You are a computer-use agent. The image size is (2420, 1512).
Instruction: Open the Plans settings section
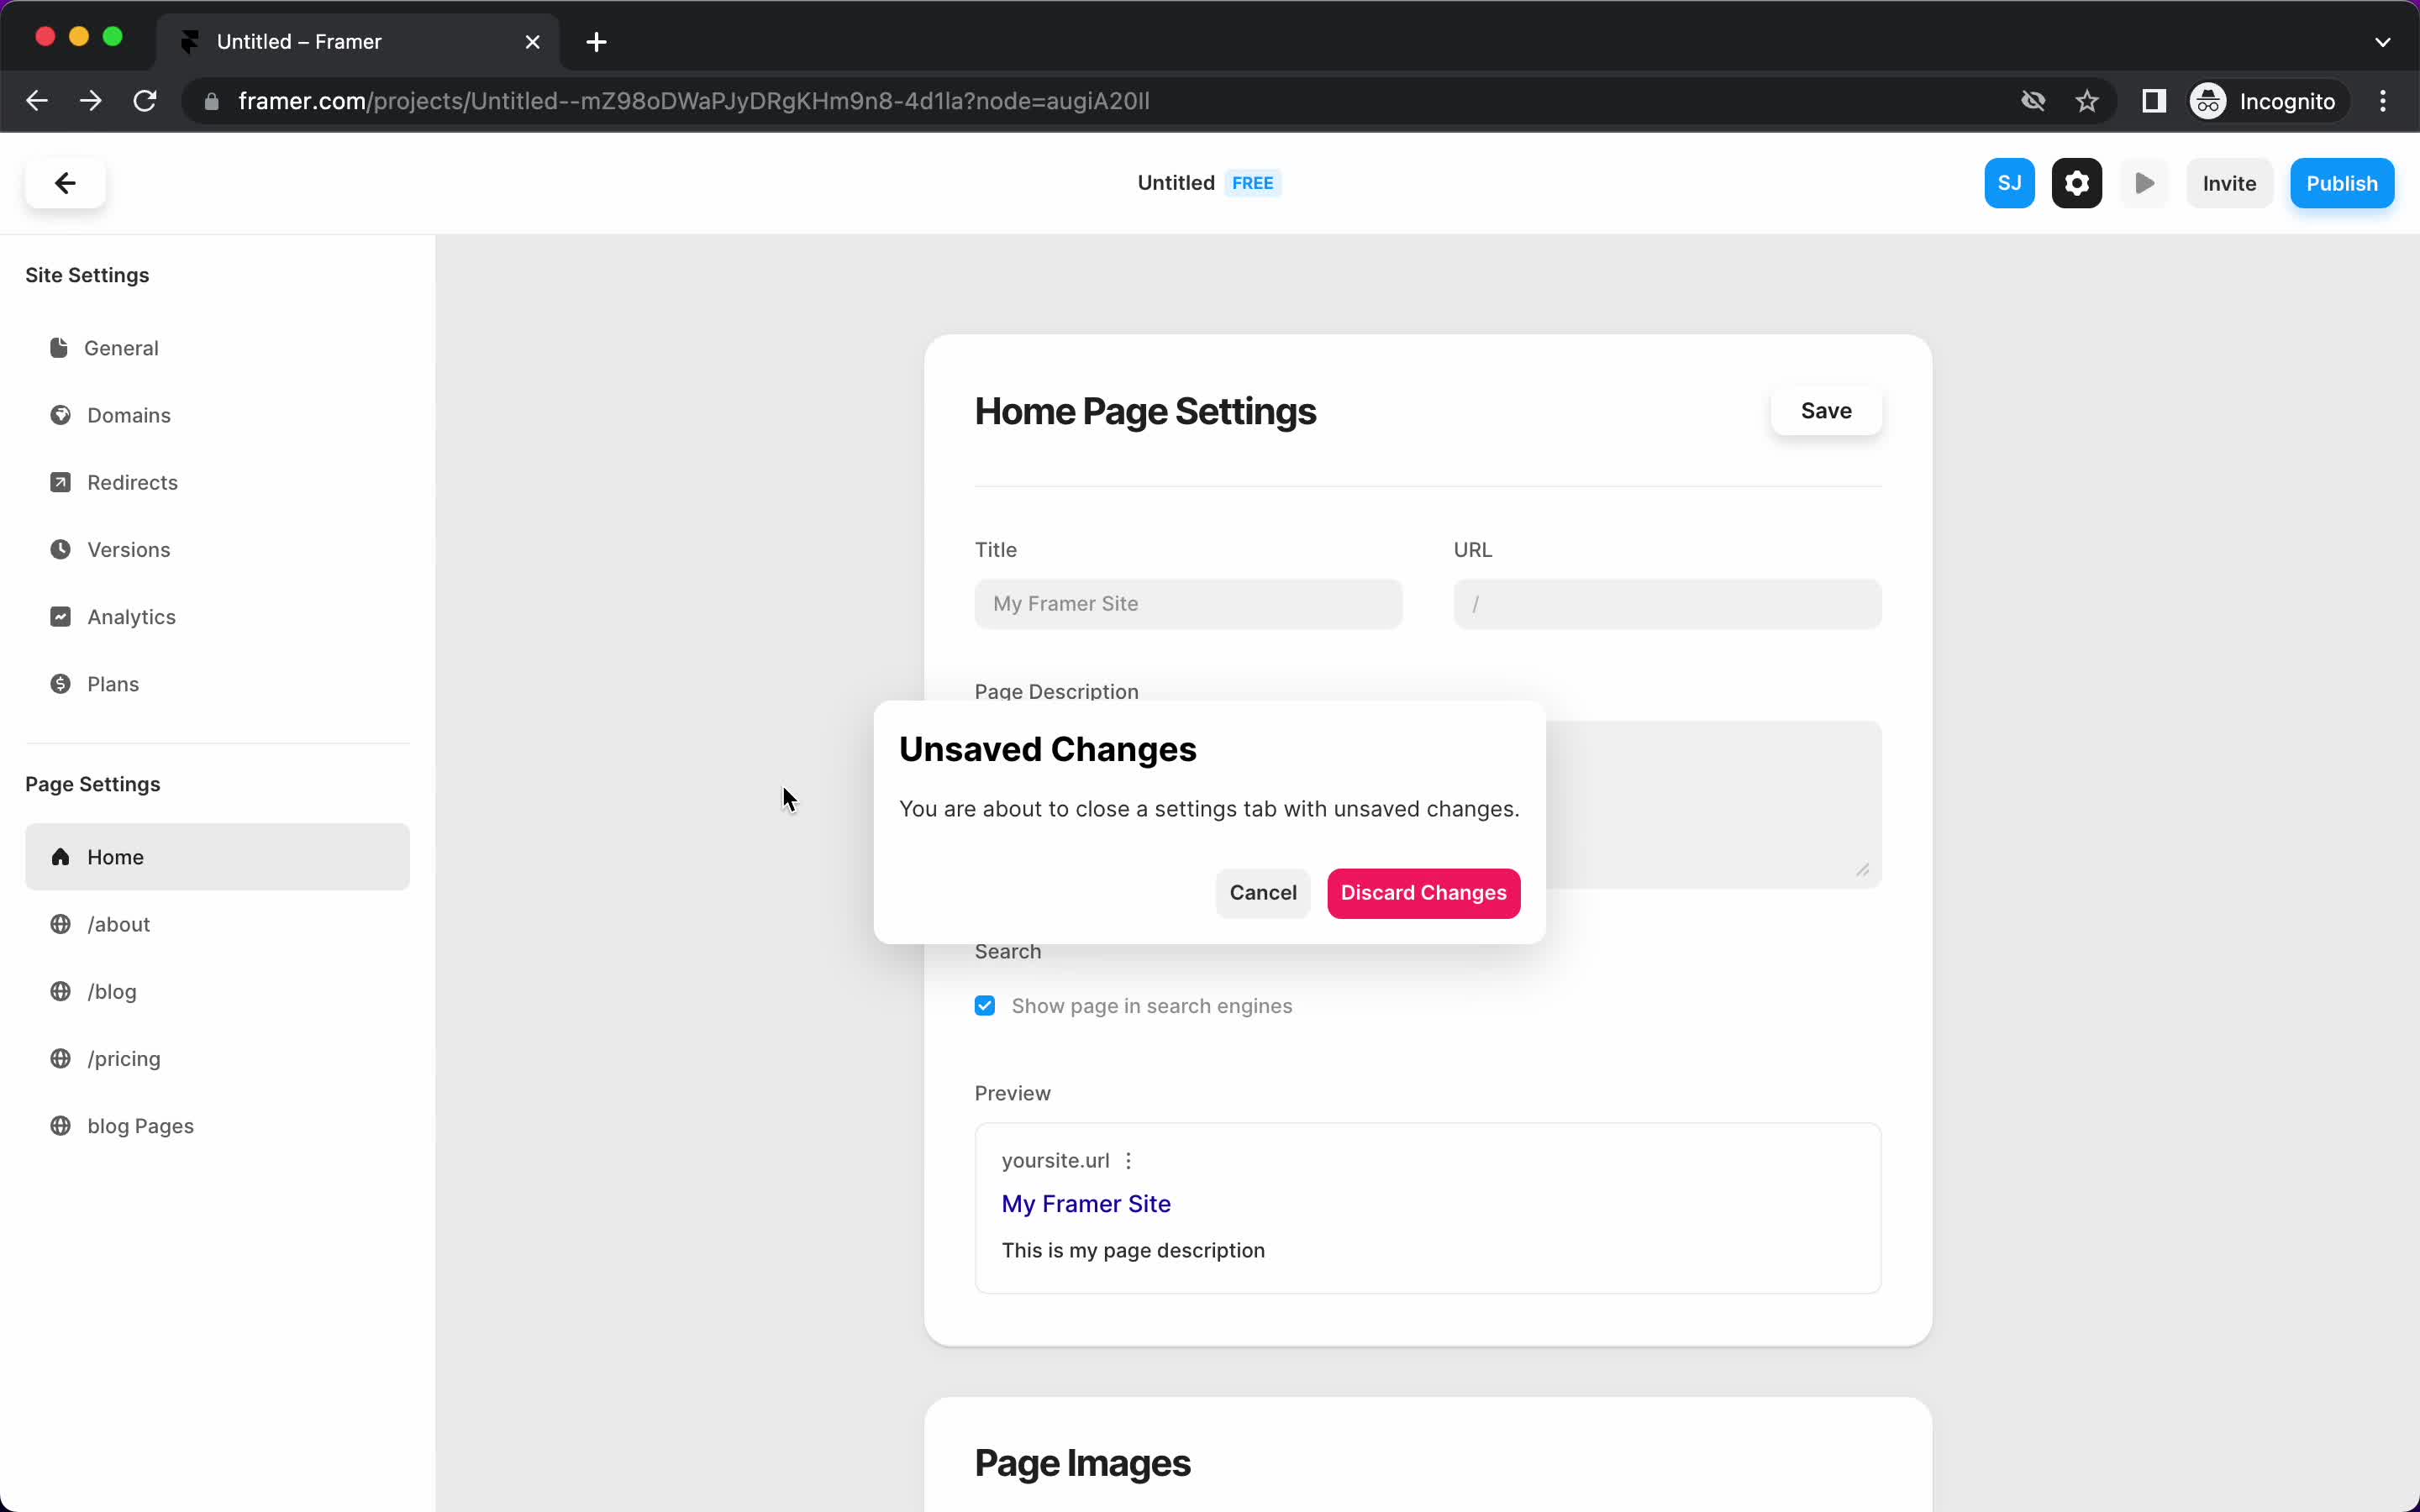[113, 683]
